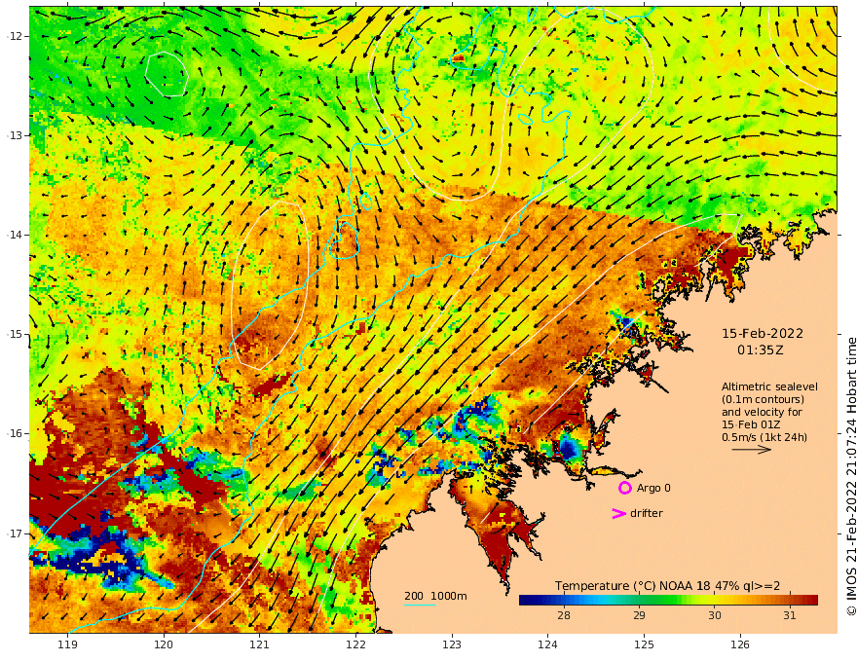Click the time label 01:35Z

coord(761,350)
